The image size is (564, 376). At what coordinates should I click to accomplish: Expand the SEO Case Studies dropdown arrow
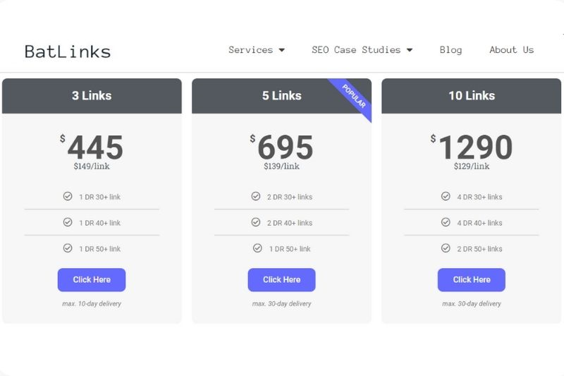410,50
